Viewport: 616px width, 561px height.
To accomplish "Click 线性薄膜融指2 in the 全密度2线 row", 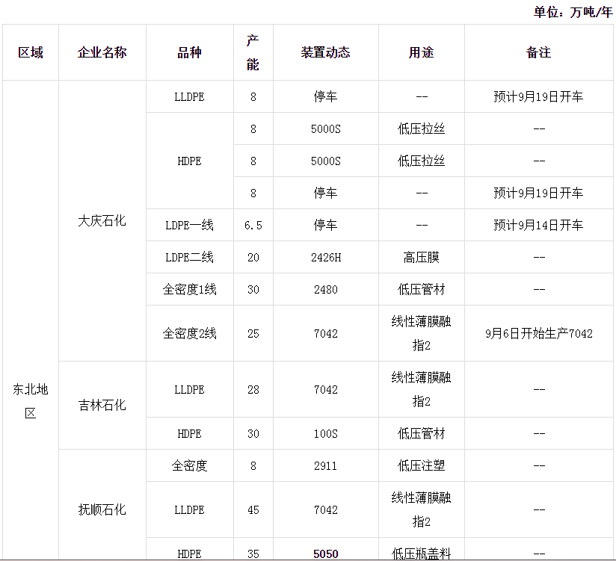I will coord(421,334).
